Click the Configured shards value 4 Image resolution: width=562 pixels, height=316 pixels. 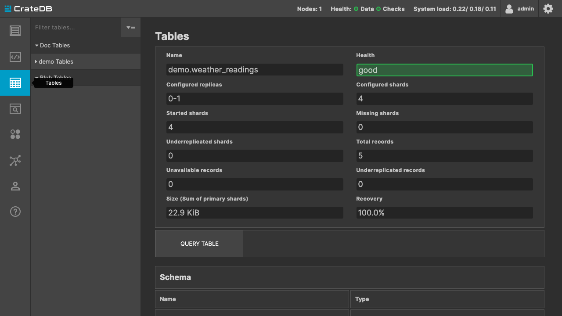point(444,98)
